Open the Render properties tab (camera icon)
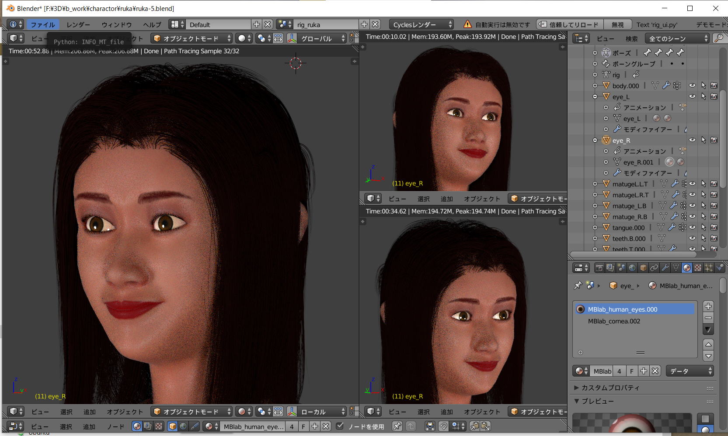 pyautogui.click(x=599, y=268)
